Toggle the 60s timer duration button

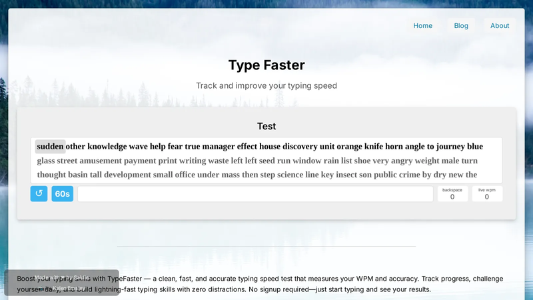(x=62, y=193)
